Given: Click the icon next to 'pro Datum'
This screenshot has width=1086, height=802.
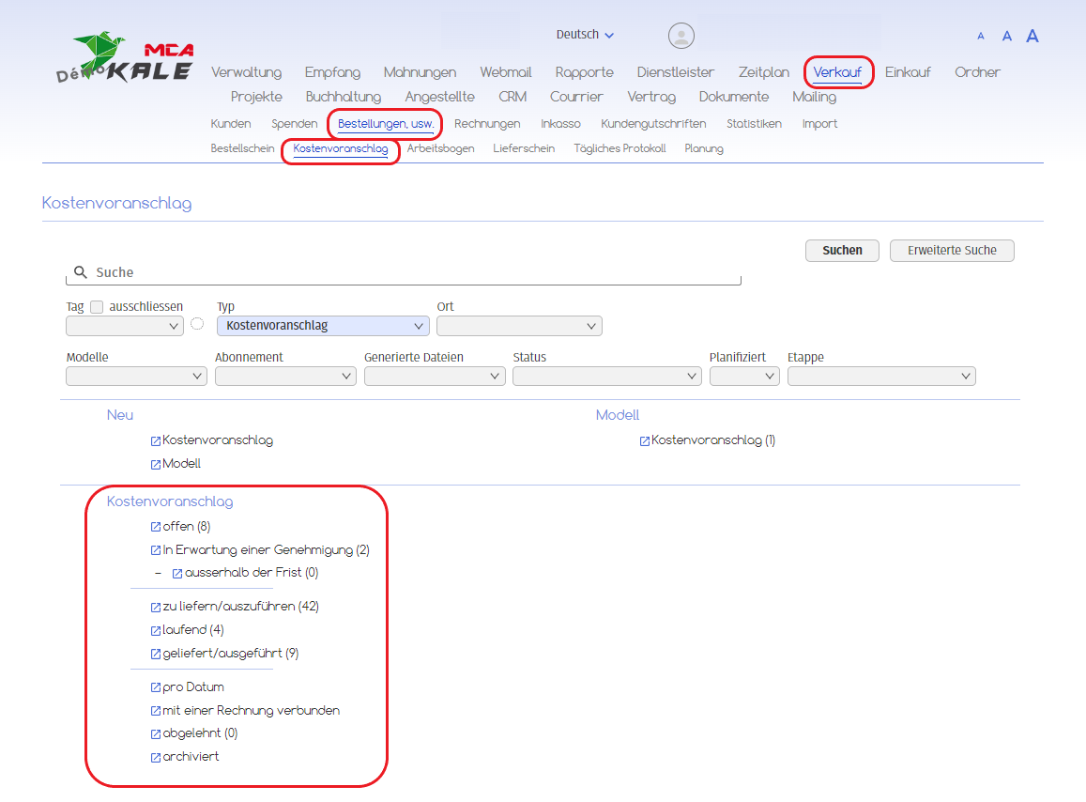Looking at the screenshot, I should coord(156,687).
